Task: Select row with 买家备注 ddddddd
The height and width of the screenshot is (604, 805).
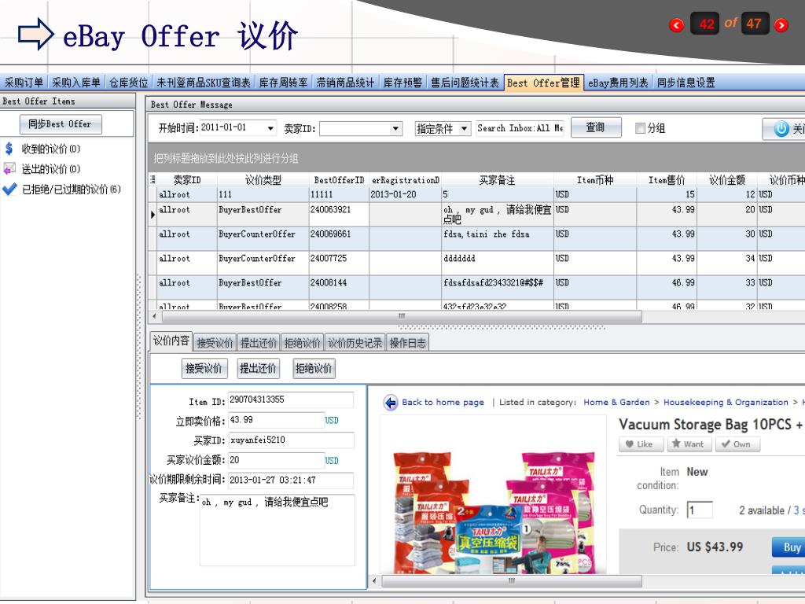Action: tap(480, 263)
